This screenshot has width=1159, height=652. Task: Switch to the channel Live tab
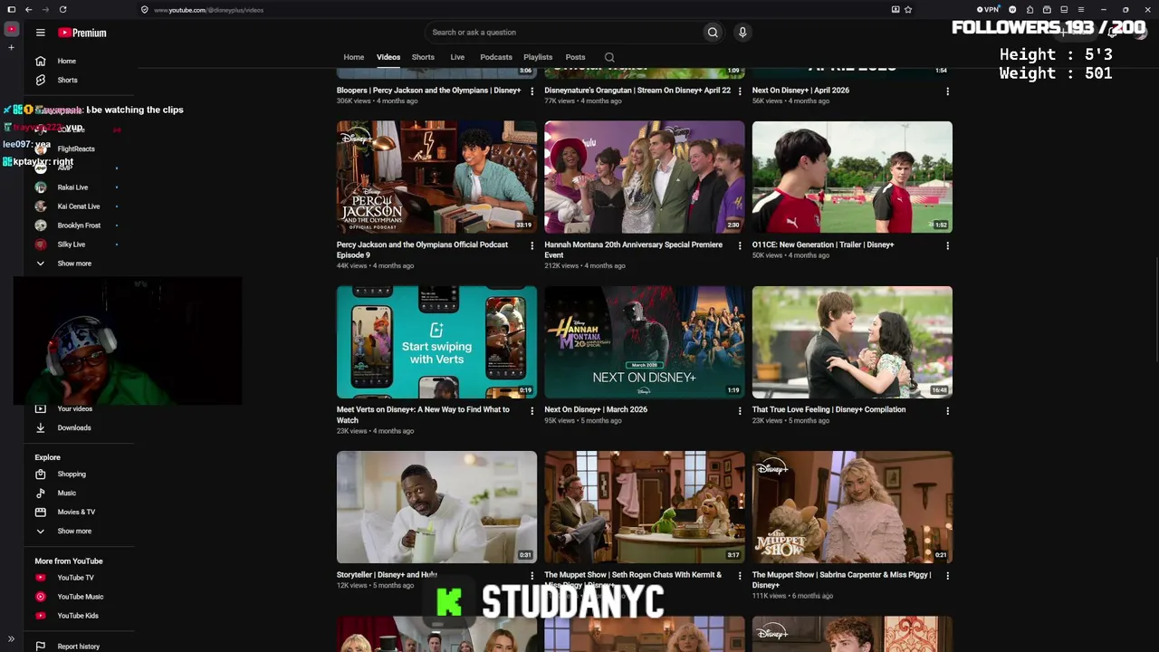[x=457, y=57]
